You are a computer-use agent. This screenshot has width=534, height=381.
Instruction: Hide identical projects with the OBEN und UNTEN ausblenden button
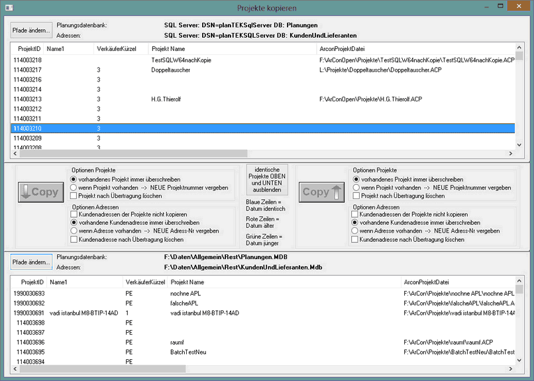click(267, 180)
